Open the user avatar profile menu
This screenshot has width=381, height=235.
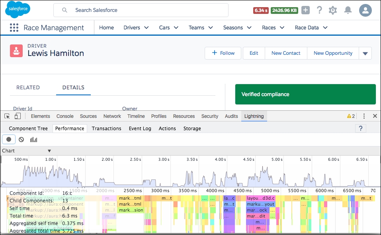pyautogui.click(x=365, y=10)
